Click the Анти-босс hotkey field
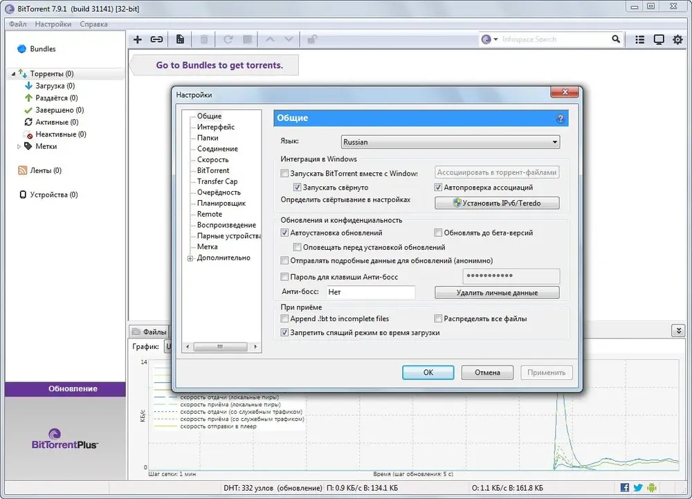The image size is (692, 499). [x=371, y=292]
